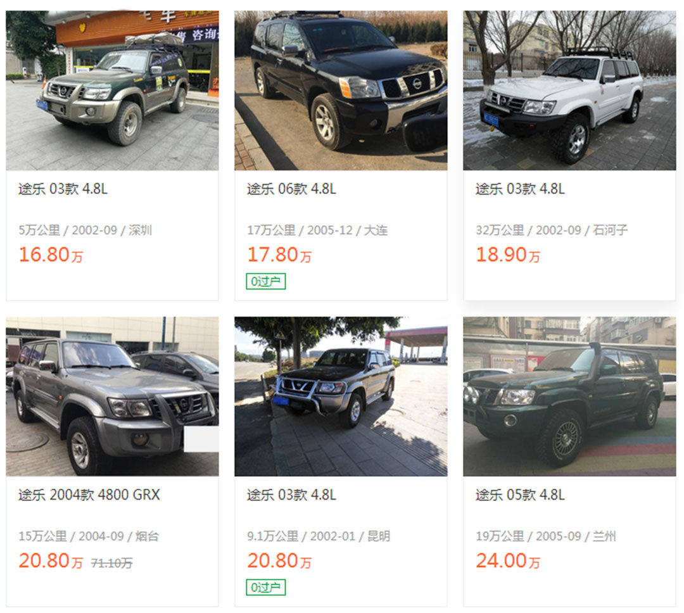This screenshot has height=613, width=684.
Task: Open the white Patrol photo from Shihezi
Action: click(569, 91)
